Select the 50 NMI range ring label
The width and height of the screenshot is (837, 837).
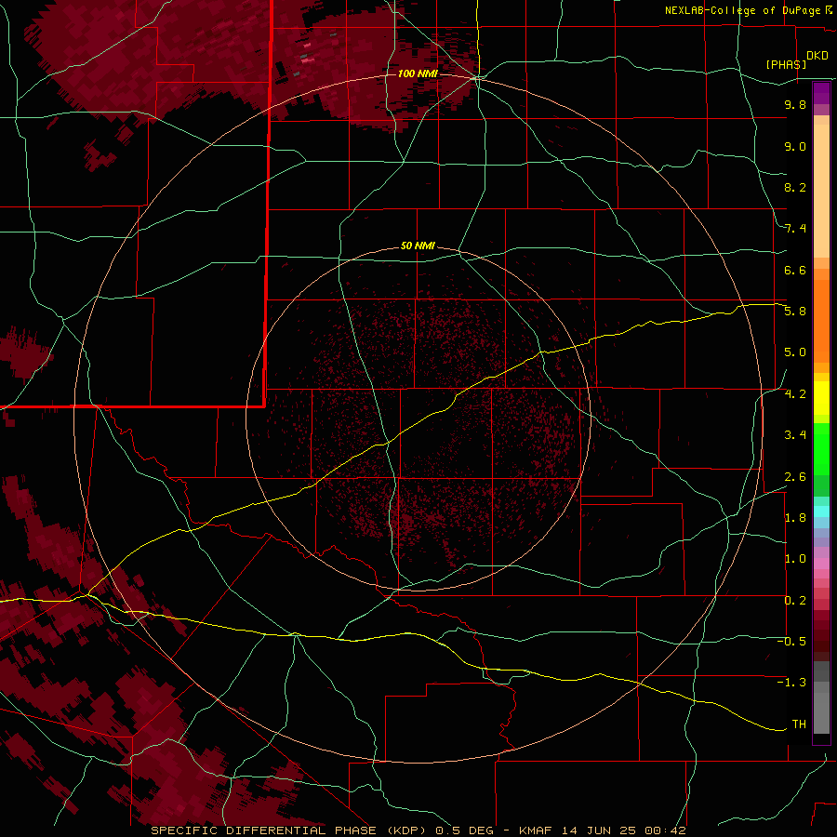point(418,246)
